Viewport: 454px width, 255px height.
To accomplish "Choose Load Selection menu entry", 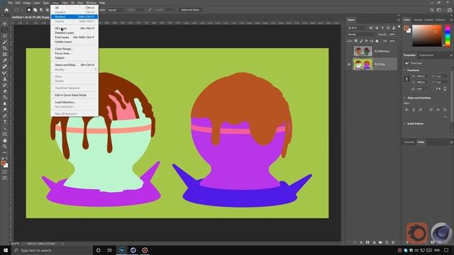I will coord(74,102).
